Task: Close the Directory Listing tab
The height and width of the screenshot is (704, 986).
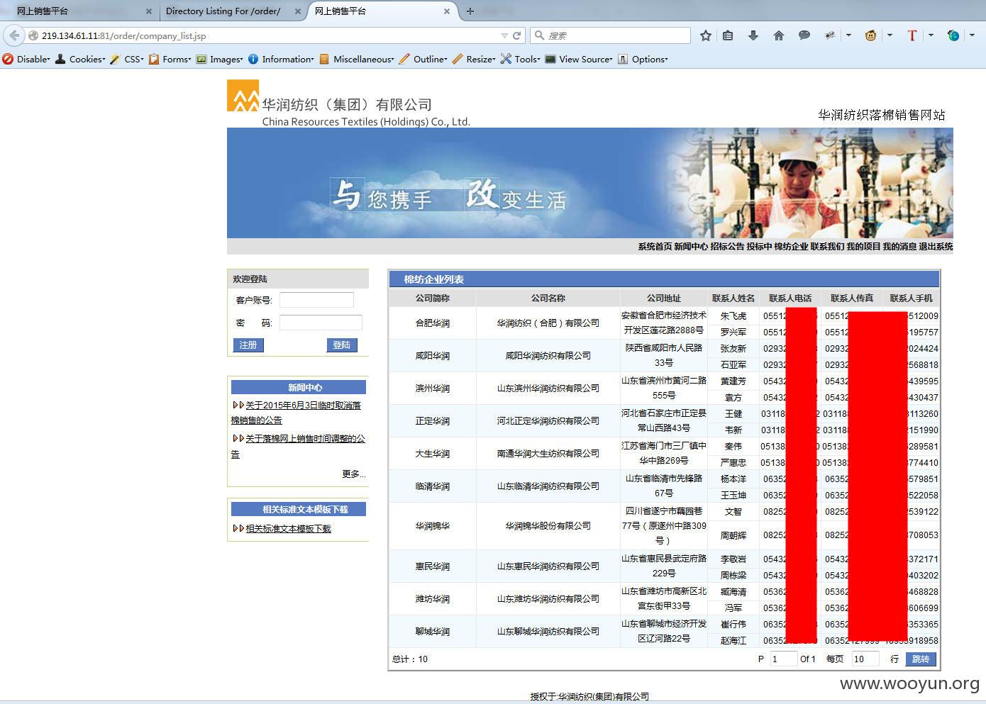Action: pyautogui.click(x=298, y=11)
